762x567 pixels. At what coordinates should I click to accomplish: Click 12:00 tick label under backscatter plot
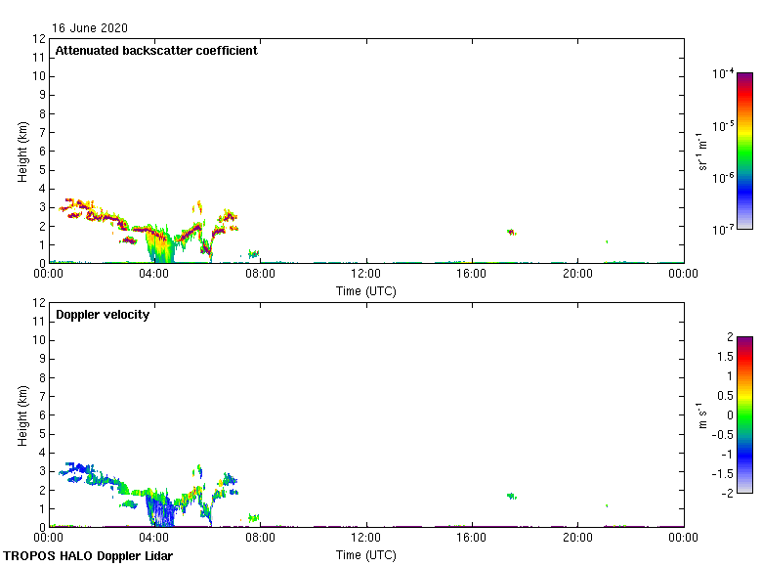[366, 276]
